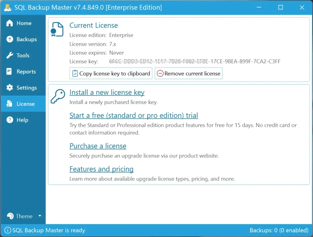313x237 pixels.
Task: Click the Backups upload arrow icon
Action: (x=10, y=39)
